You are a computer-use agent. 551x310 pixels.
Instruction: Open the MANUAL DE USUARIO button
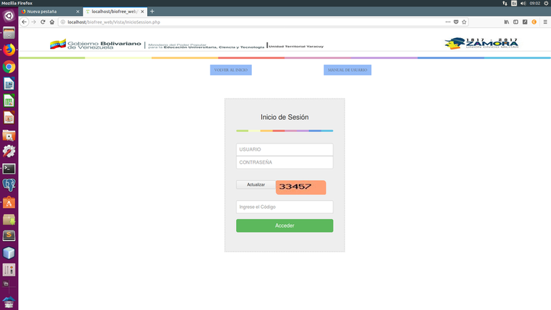(x=347, y=70)
